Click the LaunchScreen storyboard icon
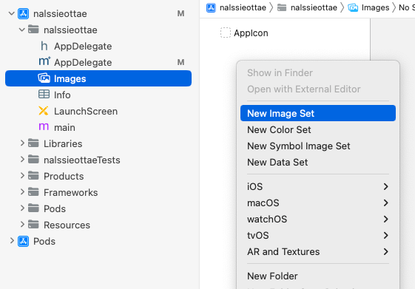 point(44,111)
